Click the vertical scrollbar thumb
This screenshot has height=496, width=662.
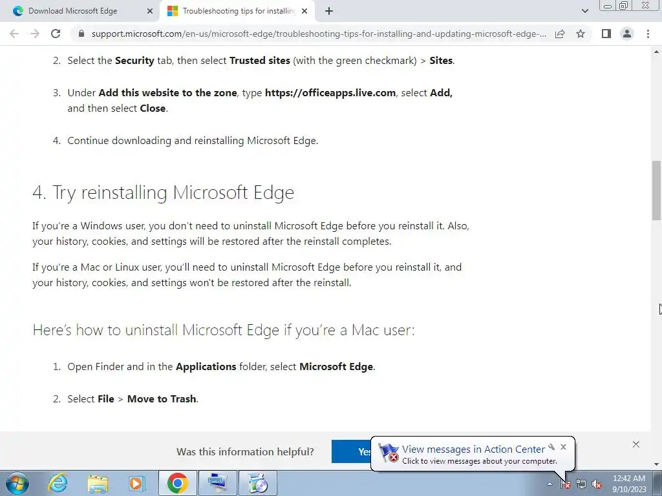[656, 190]
